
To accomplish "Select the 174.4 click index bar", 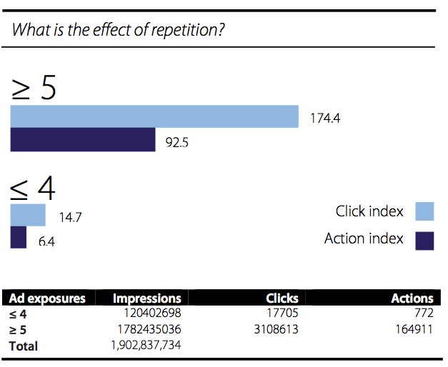I will [x=154, y=116].
